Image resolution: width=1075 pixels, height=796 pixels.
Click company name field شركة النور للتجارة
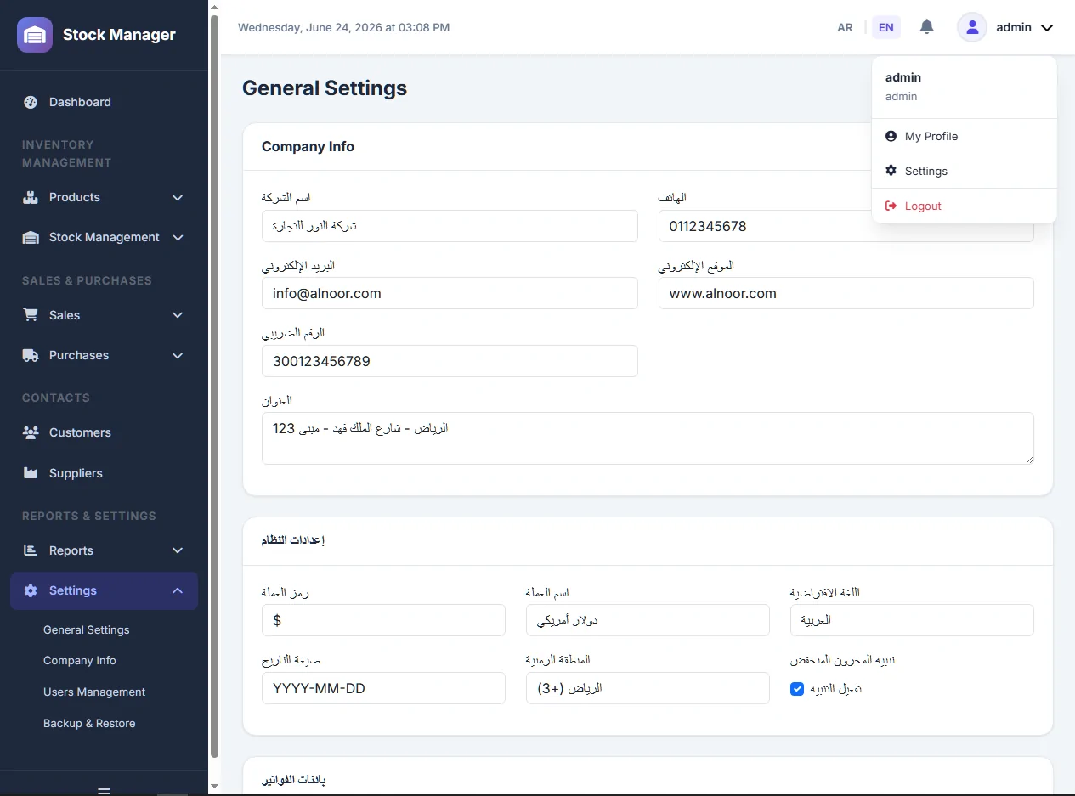pos(450,226)
